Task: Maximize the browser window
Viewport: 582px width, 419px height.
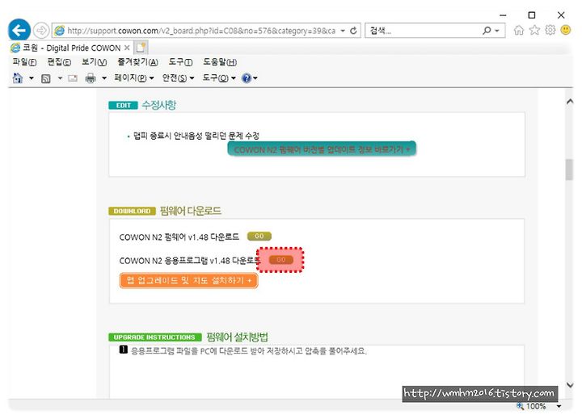Action: (532, 15)
